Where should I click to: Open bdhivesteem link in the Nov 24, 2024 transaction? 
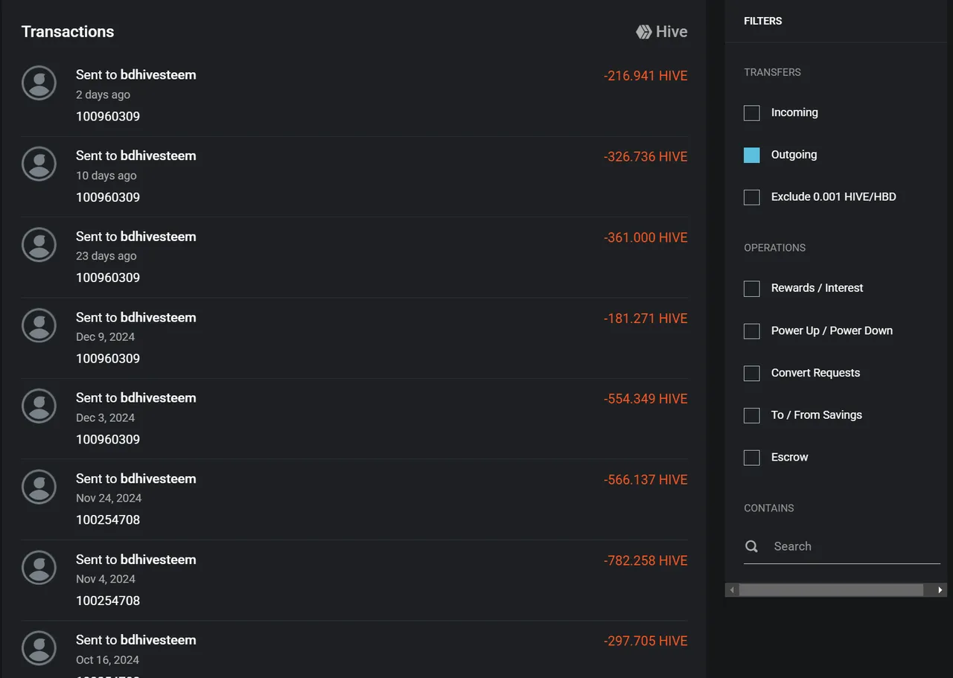pyautogui.click(x=159, y=479)
